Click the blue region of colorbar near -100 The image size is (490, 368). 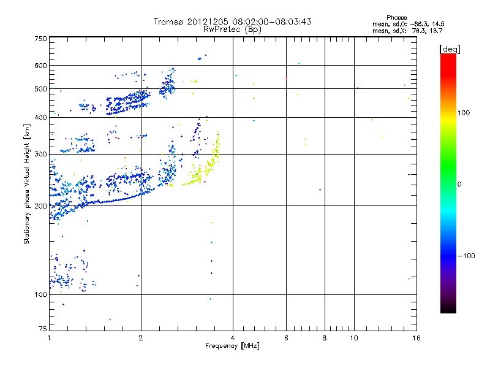(x=448, y=256)
